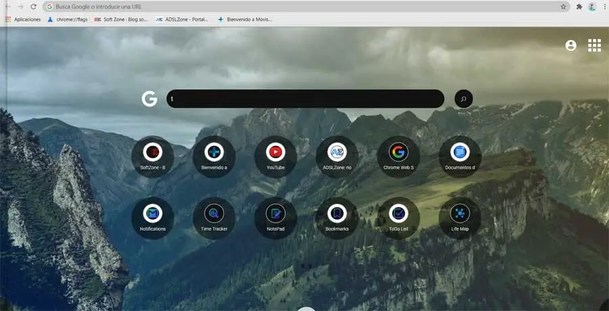Focus the black search box
The height and width of the screenshot is (311, 609).
305,99
